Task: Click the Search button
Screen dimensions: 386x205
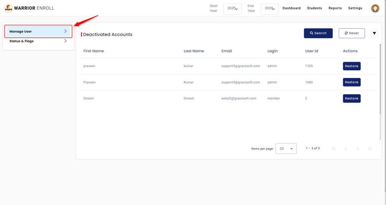Action: point(318,33)
